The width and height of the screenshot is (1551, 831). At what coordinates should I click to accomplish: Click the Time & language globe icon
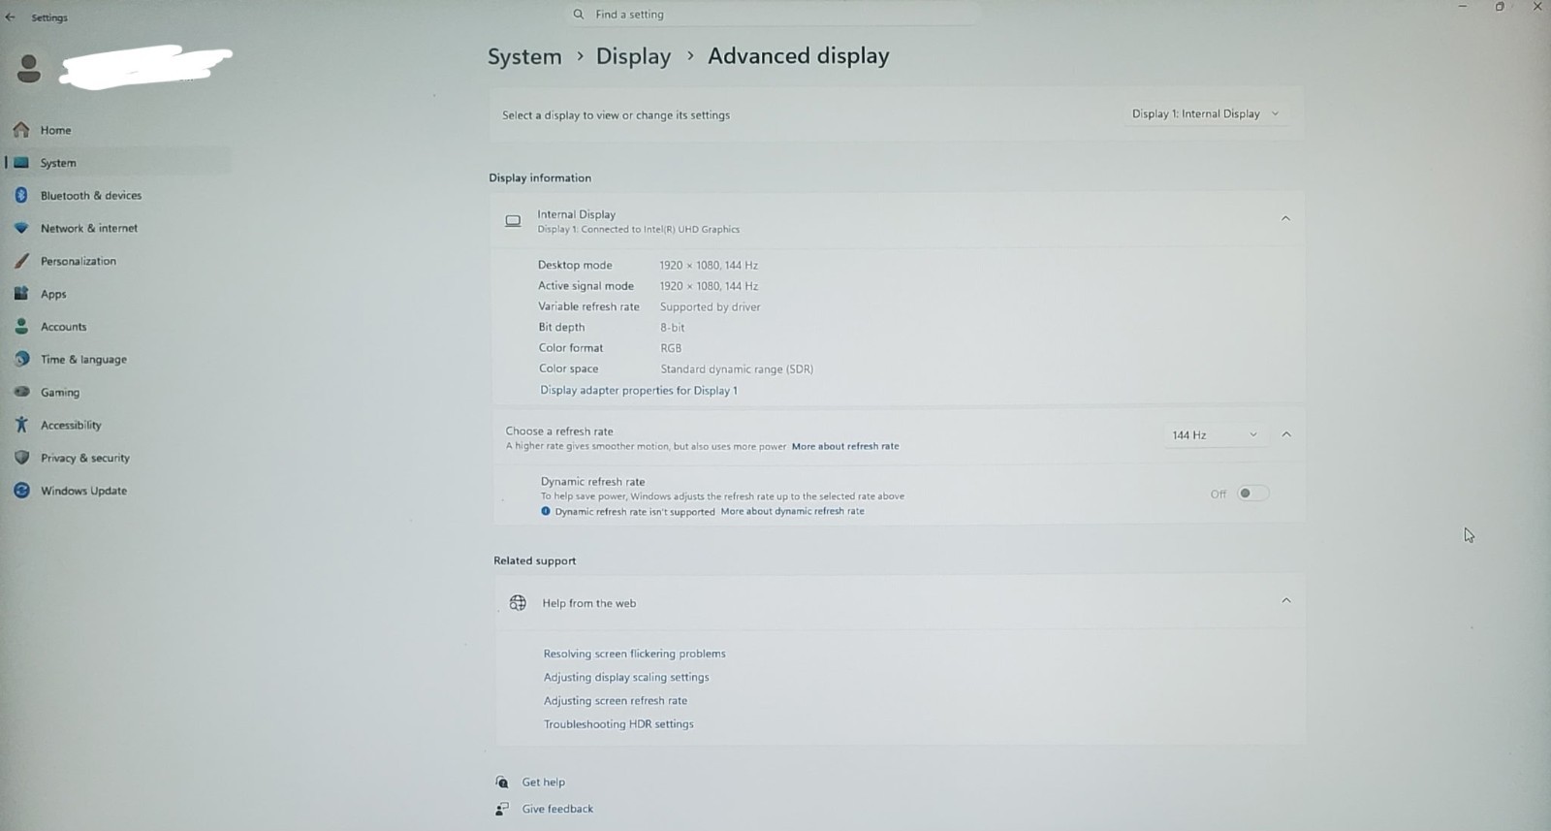tap(21, 359)
